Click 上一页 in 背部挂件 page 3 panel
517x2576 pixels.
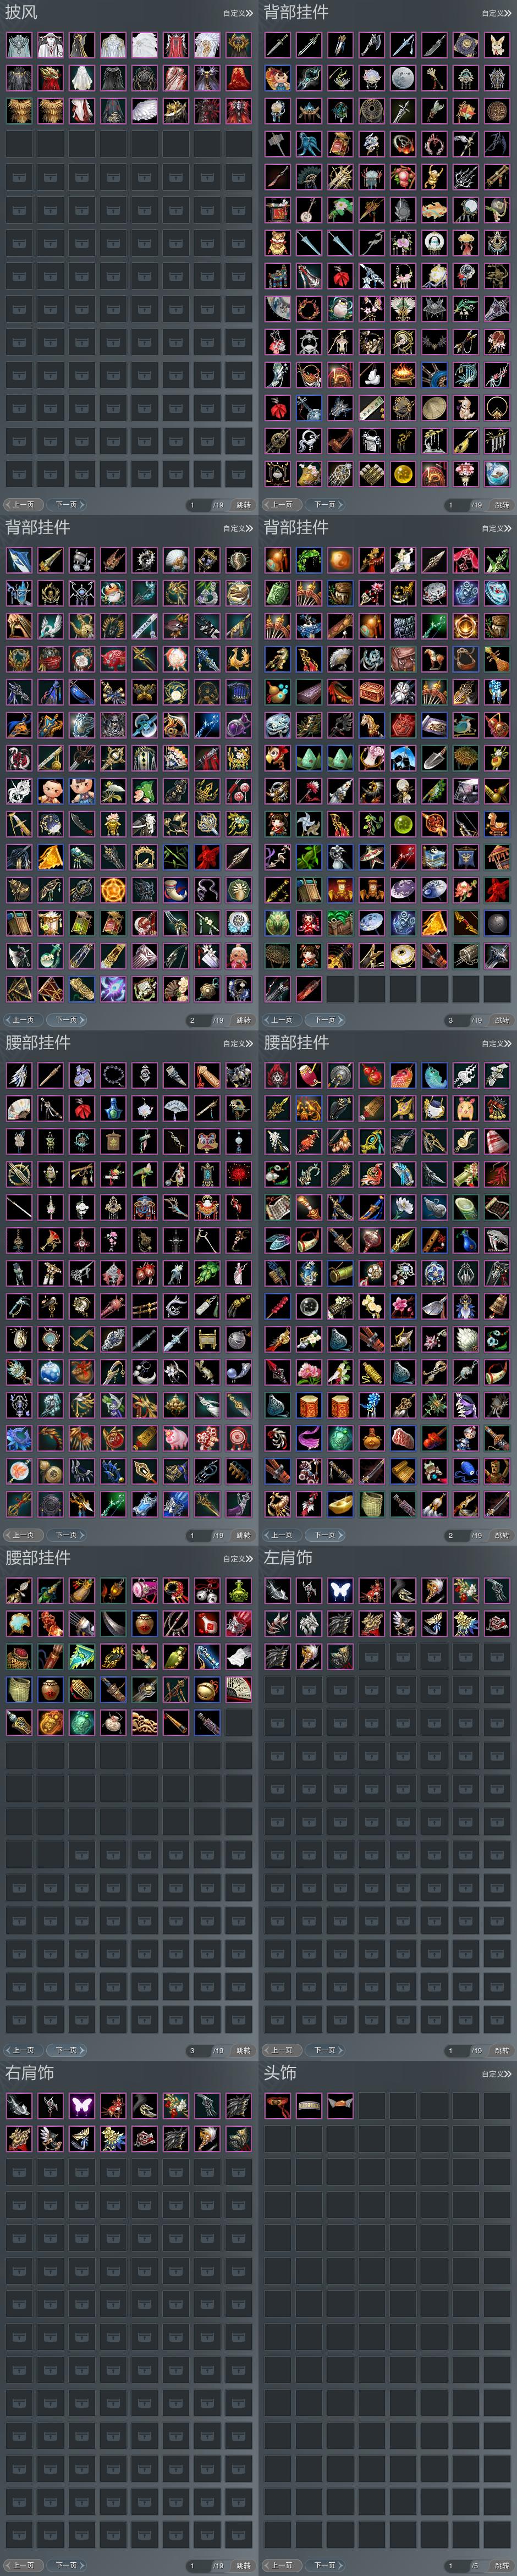point(281,1020)
